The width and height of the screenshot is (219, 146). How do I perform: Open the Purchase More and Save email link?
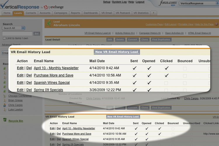(x=53, y=75)
